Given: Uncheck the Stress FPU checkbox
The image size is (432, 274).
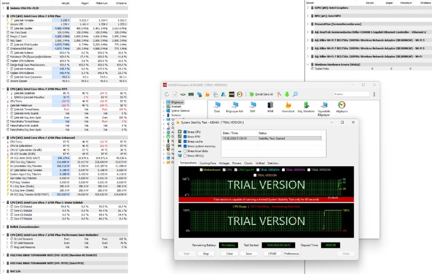Looking at the screenshot, I should click(185, 137).
